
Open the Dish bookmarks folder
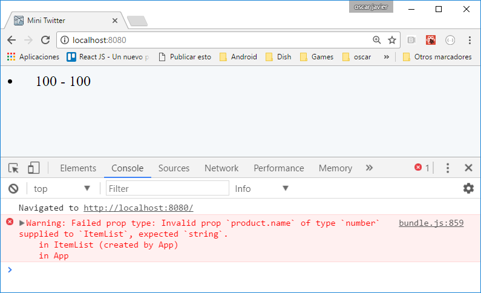click(278, 57)
